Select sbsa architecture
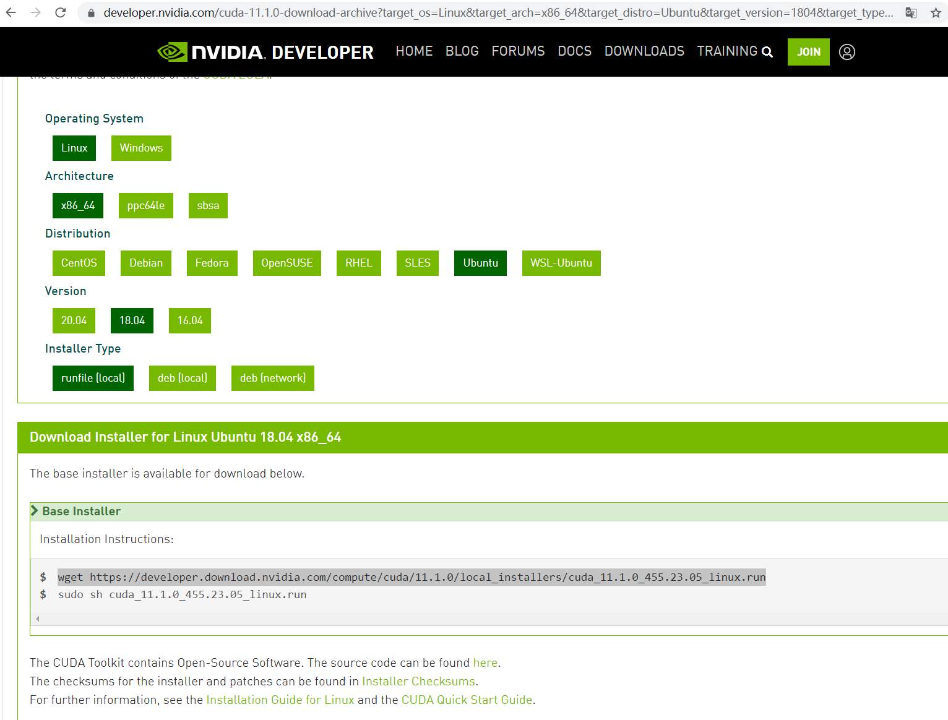948x720 pixels. click(208, 205)
